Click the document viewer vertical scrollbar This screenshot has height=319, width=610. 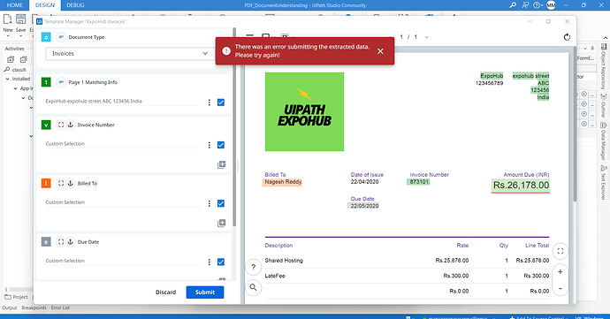(575, 124)
